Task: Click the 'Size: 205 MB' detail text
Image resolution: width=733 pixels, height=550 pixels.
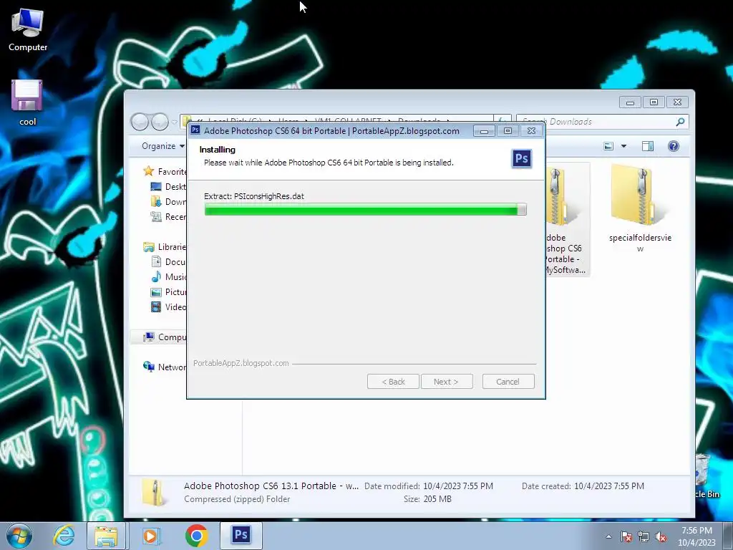Action: (x=428, y=499)
